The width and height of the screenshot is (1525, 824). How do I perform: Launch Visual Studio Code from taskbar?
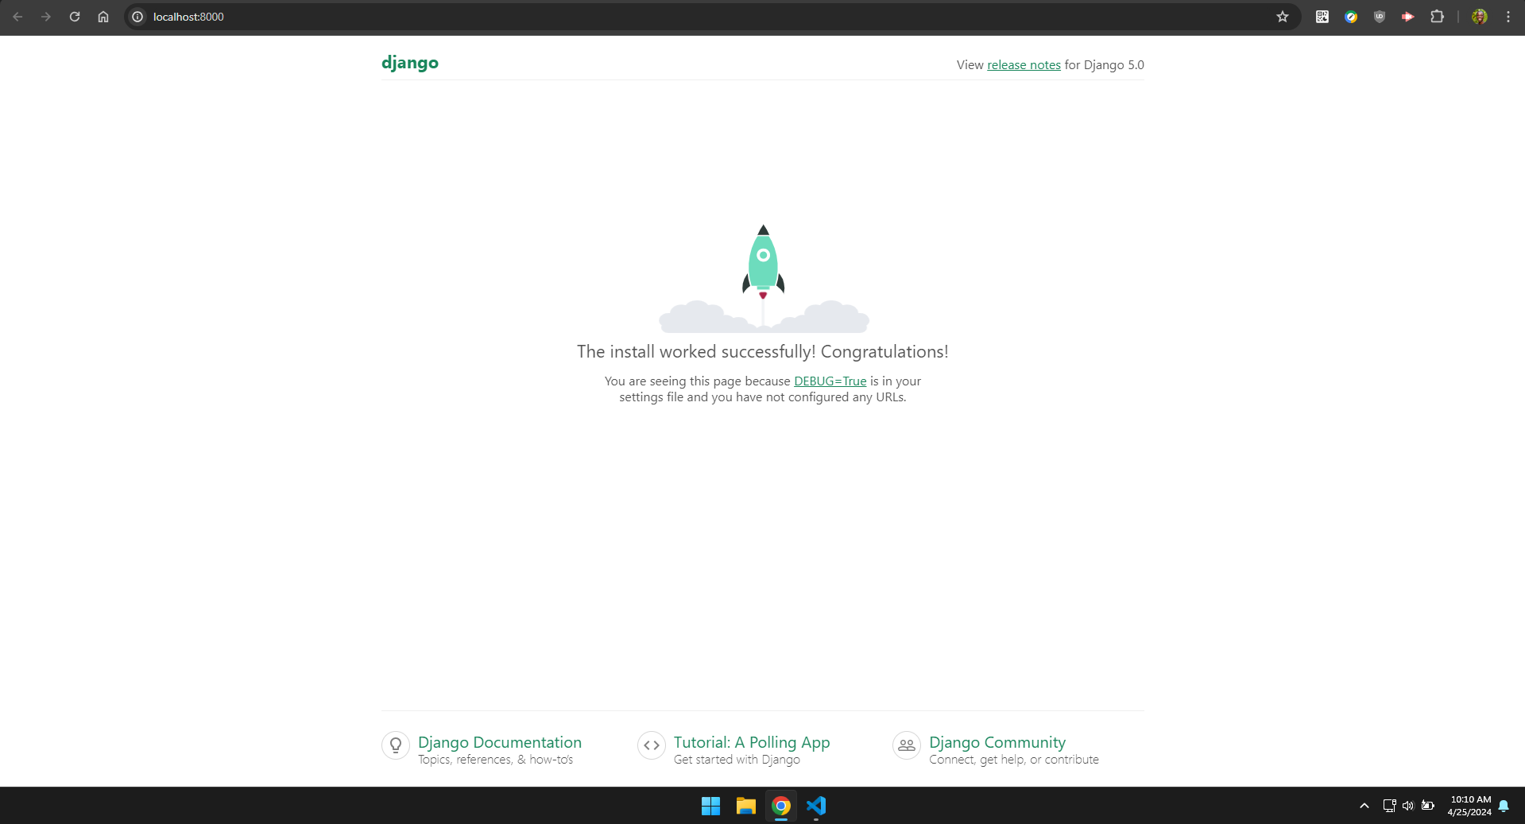pos(816,806)
